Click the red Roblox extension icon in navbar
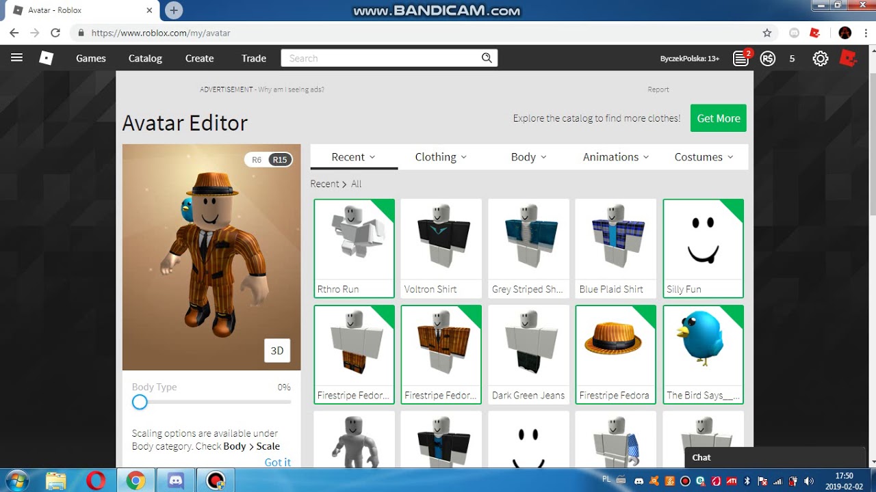This screenshot has width=876, height=492. point(848,58)
